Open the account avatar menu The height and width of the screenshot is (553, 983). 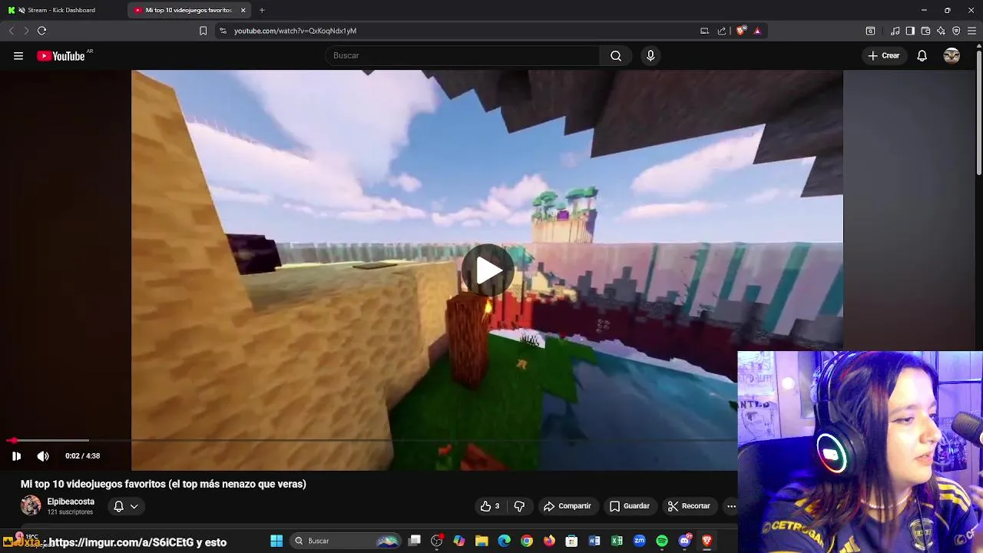pos(952,55)
